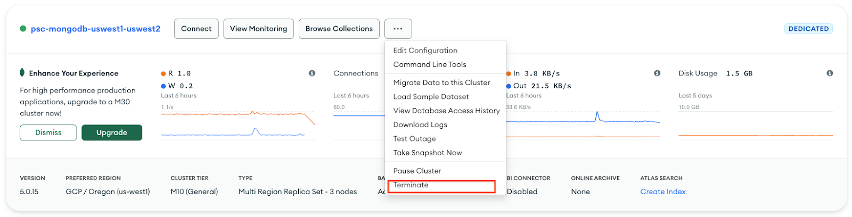Click the info icon beside R/W operations chart

coord(312,73)
